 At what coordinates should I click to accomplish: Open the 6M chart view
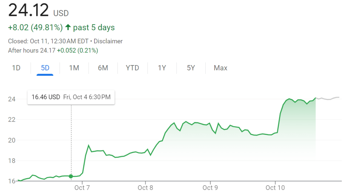pos(103,68)
